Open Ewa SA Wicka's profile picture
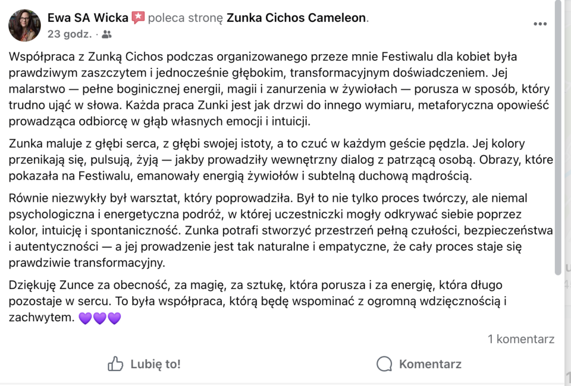This screenshot has width=571, height=386. point(25,25)
